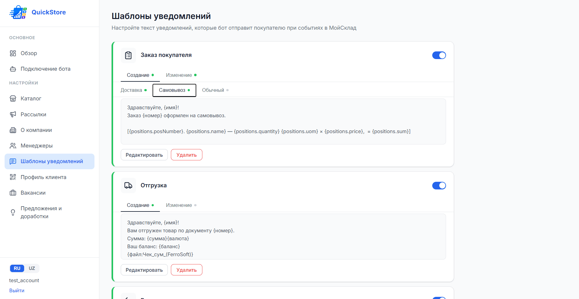This screenshot has width=579, height=299.
Task: Click the Каталог store icon
Action: click(x=13, y=99)
